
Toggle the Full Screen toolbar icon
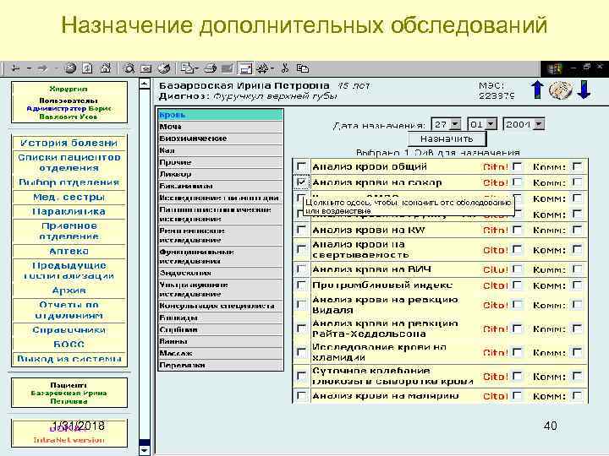point(245,68)
